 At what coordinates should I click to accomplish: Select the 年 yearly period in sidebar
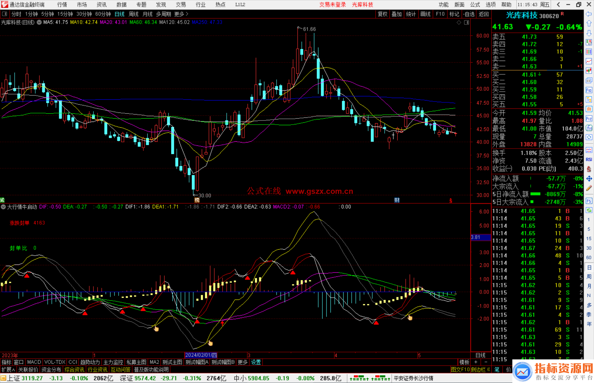[x=589, y=324]
